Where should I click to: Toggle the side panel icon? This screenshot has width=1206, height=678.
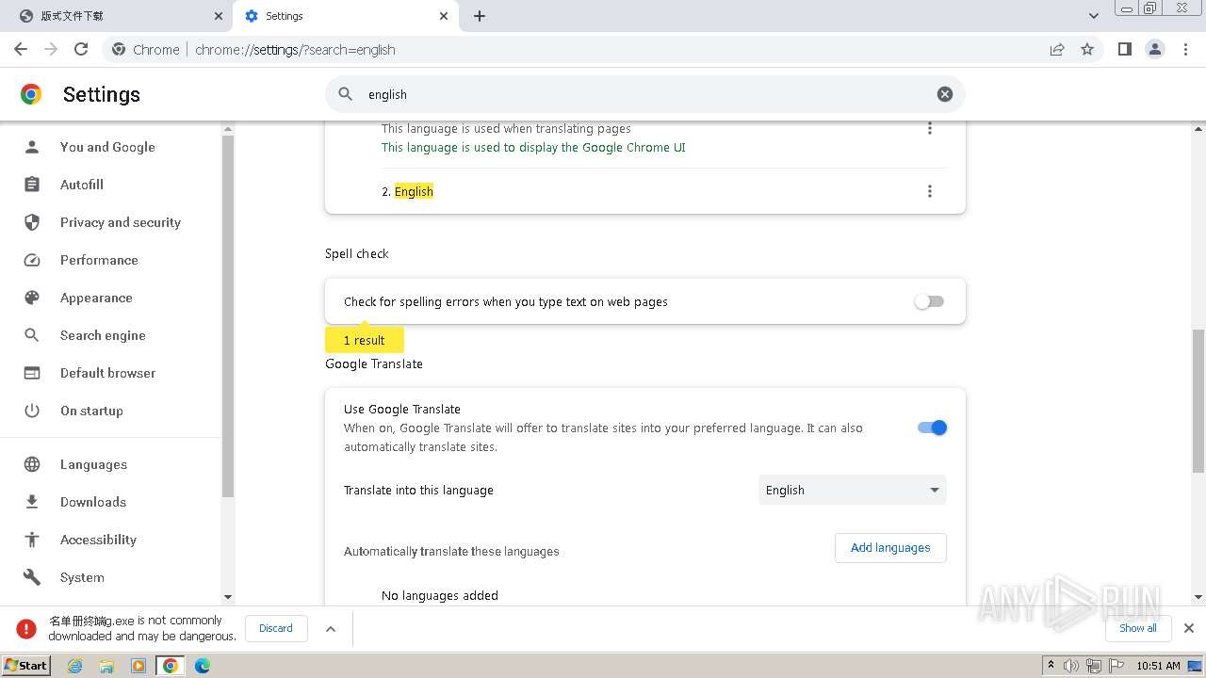(1124, 49)
